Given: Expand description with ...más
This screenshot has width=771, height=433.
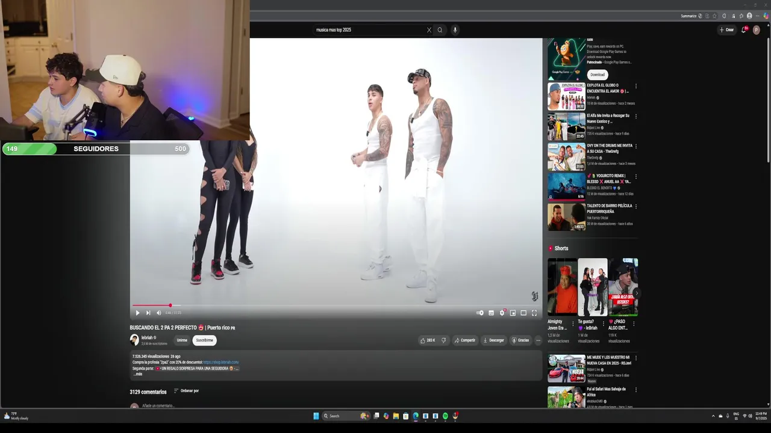Looking at the screenshot, I should [138, 374].
